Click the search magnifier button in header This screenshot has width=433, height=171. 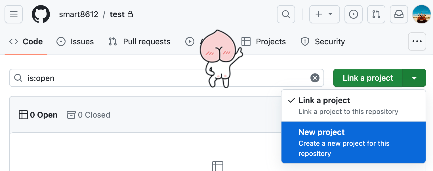286,14
